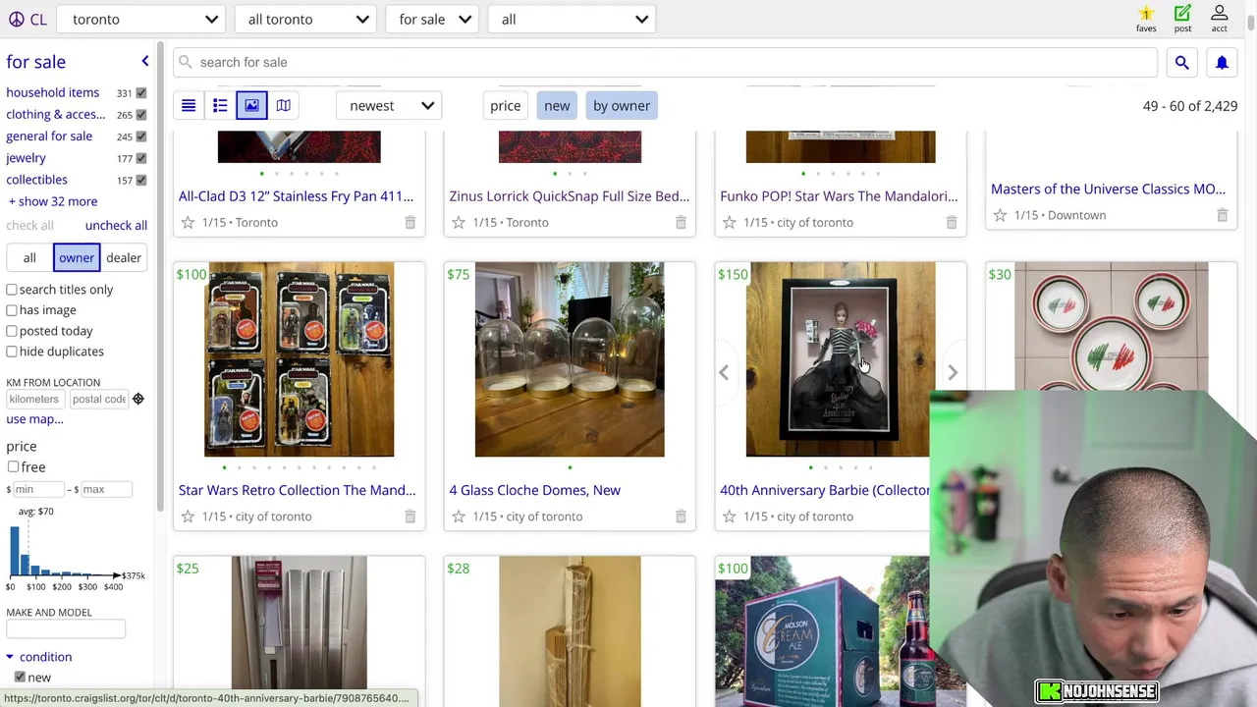Enable posted today filter

click(12, 331)
